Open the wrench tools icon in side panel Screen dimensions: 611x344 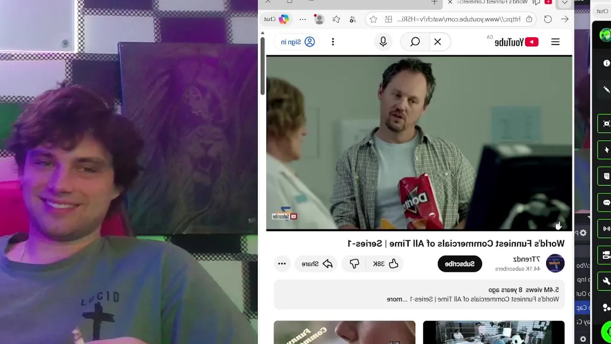pos(606,281)
